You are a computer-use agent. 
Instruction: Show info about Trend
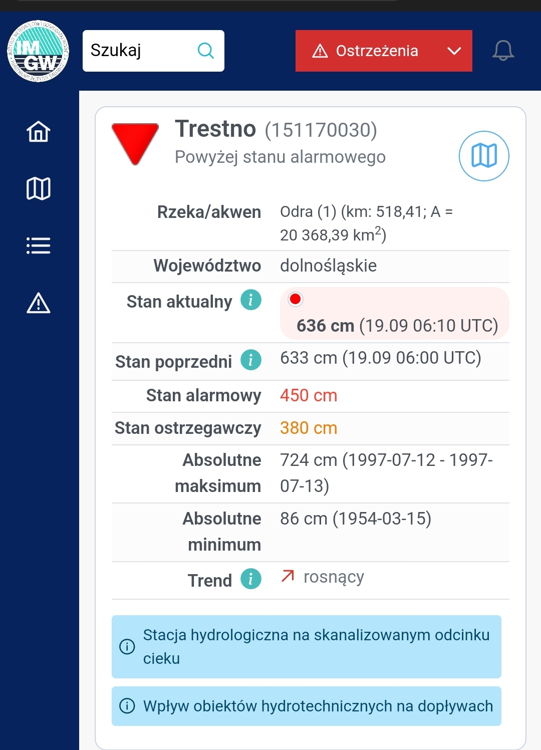click(251, 579)
